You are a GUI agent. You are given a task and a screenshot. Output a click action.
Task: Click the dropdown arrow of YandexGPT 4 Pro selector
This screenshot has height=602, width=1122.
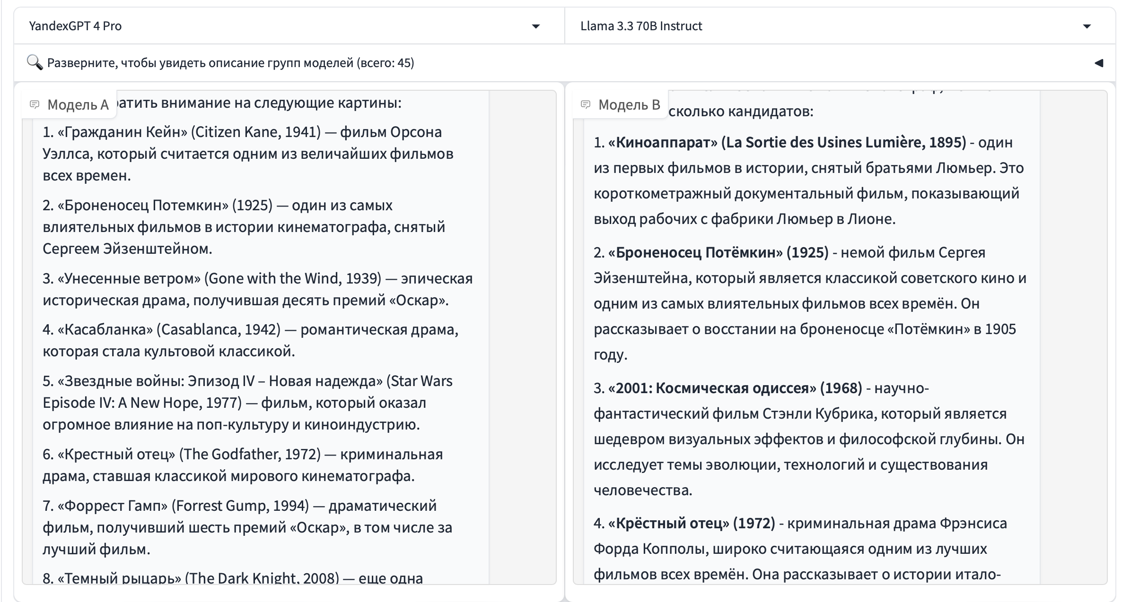point(535,26)
